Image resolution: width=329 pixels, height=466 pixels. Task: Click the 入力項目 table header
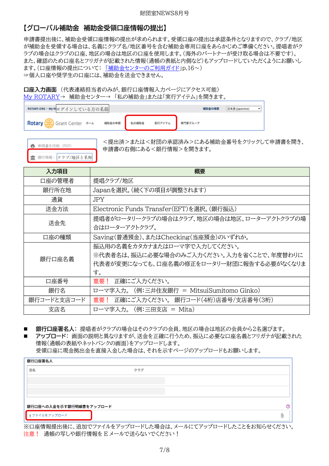pos(57,172)
